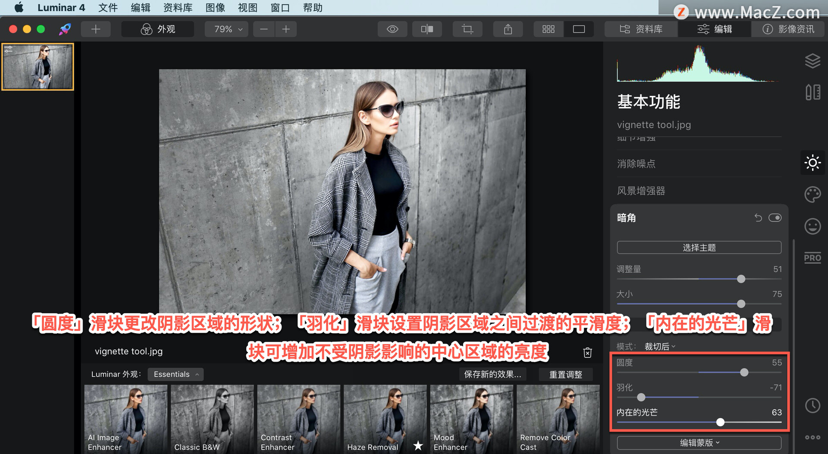This screenshot has width=828, height=454.
Task: Expand the Essentials looks collection dropdown
Action: click(176, 374)
